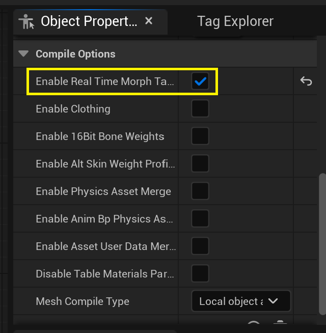Enable the Clothing checkbox

tap(200, 108)
